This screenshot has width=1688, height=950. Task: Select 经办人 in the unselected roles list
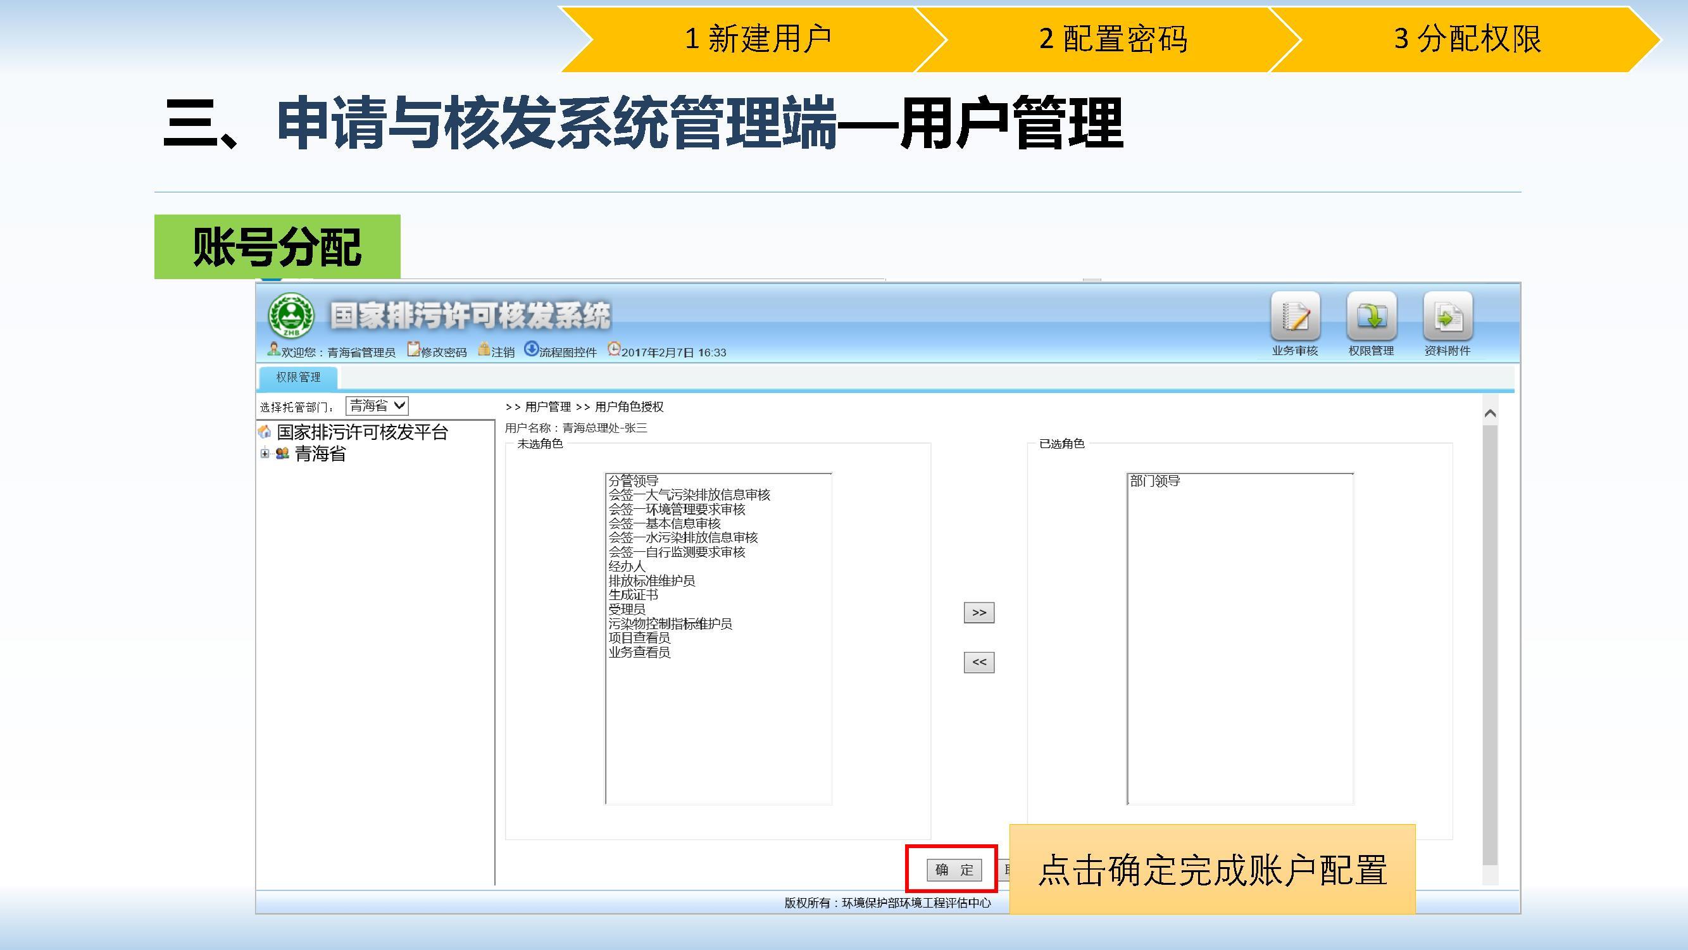(627, 566)
